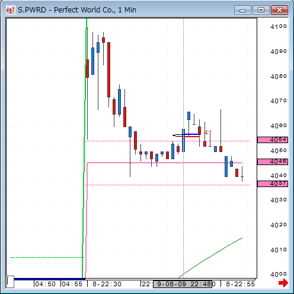Click the small box at time axis left
This screenshot has height=294, width=294.
click(x=10, y=282)
